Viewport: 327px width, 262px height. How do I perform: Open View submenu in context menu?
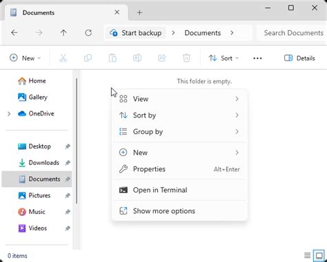[x=179, y=99]
